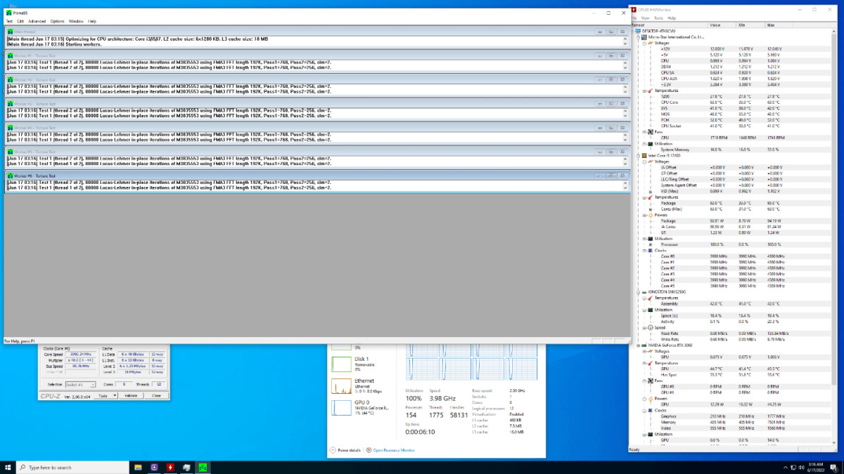
Task: Click the Validate button in CPU-Z
Action: [130, 395]
